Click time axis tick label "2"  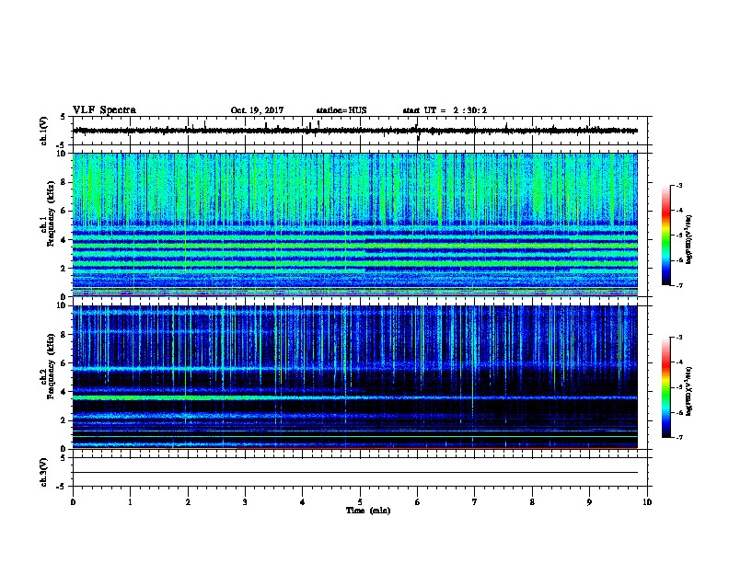click(188, 501)
